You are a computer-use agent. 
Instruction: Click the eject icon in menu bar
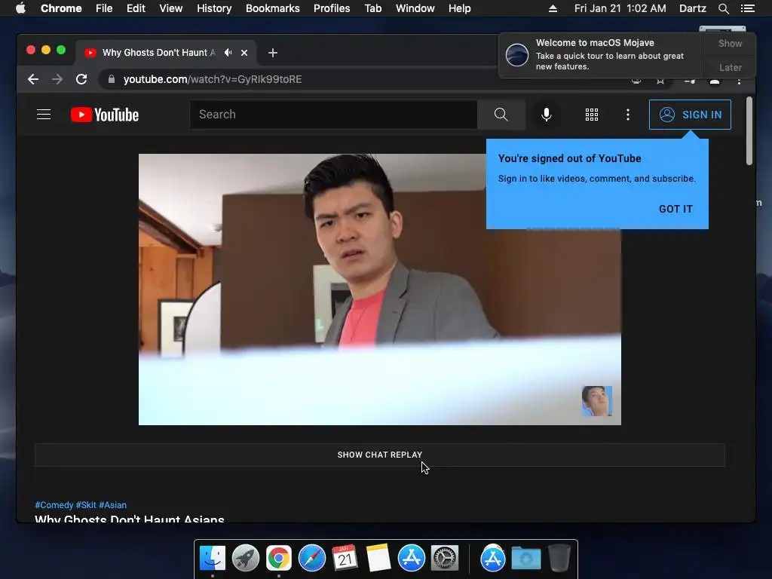coord(553,8)
